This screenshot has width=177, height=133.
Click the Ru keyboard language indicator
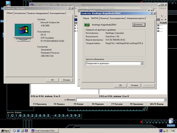tap(161, 131)
